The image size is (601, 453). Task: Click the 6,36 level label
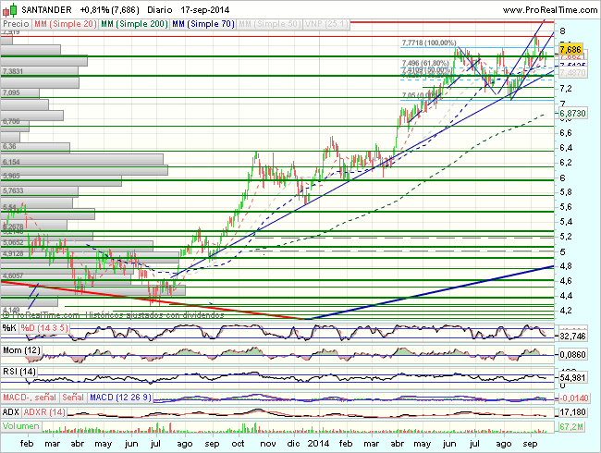click(x=9, y=146)
